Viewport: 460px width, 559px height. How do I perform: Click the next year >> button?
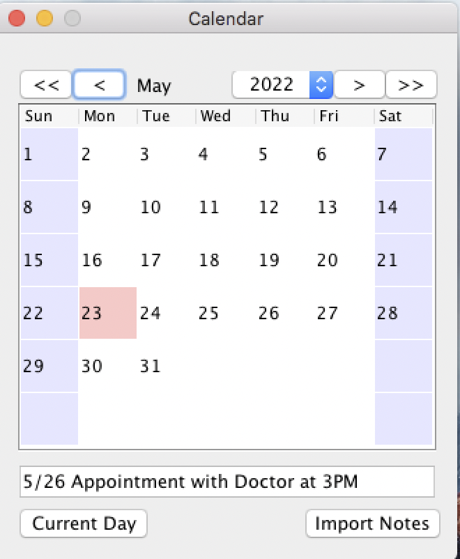click(x=411, y=84)
